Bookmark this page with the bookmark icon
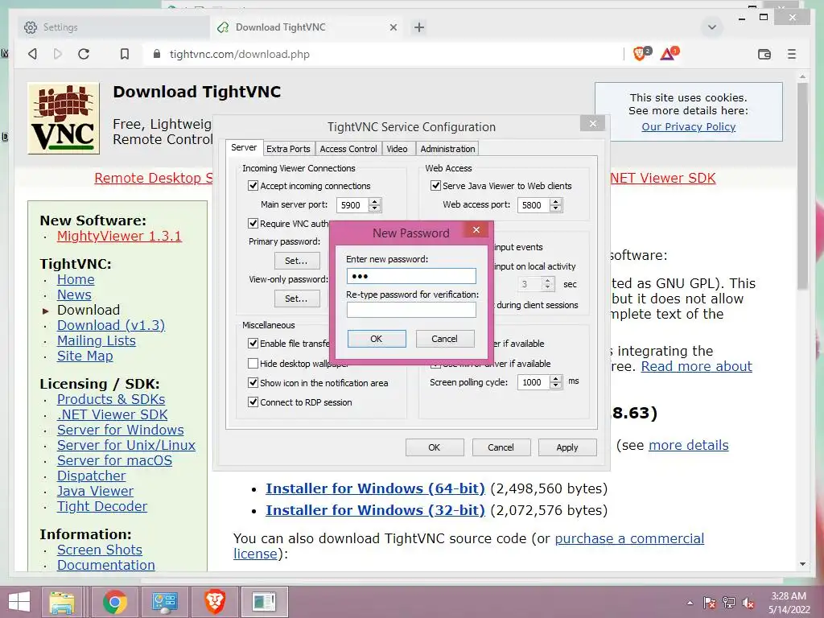Image resolution: width=824 pixels, height=618 pixels. coord(125,54)
